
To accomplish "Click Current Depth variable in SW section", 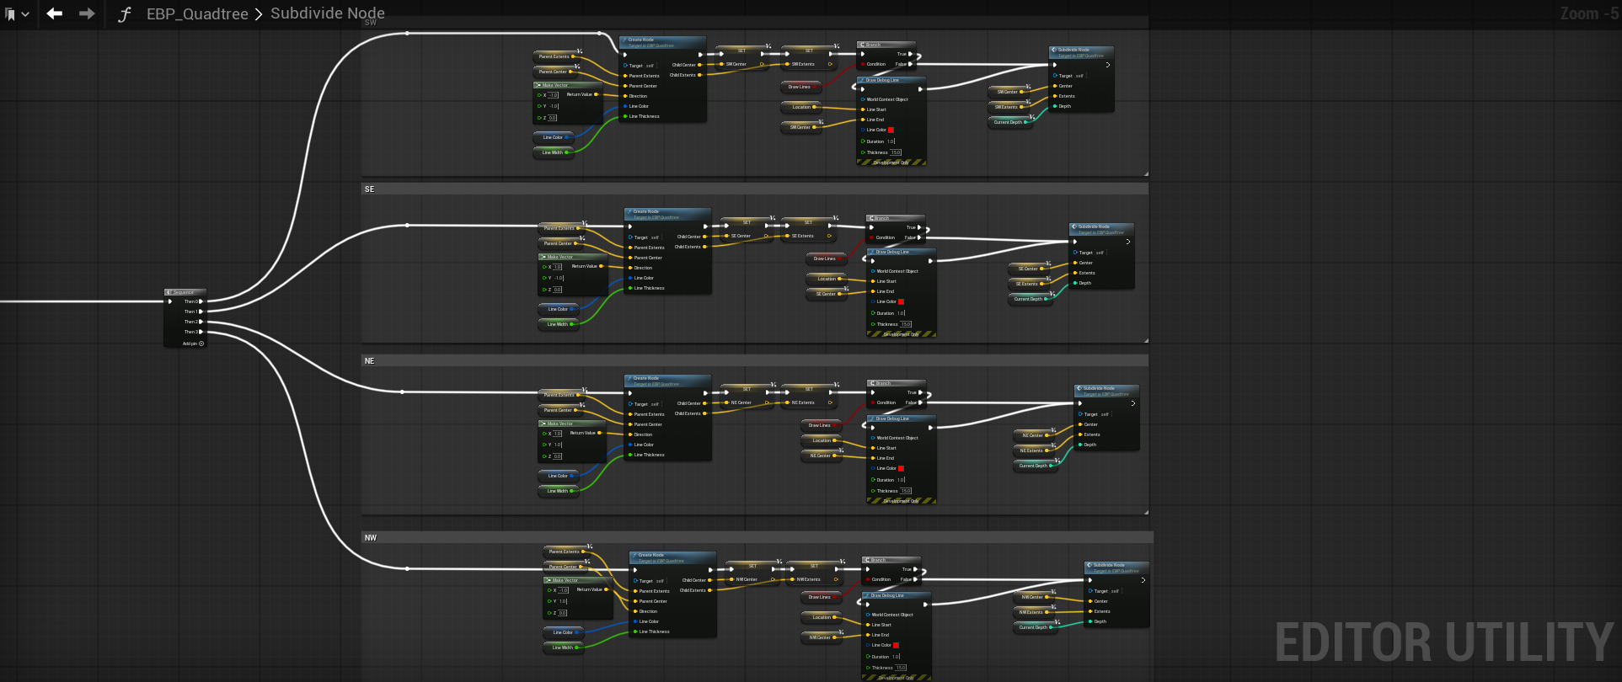I will click(x=1009, y=122).
